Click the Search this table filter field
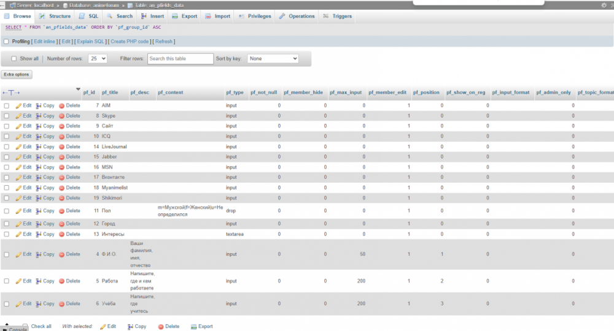Viewport: 614px width, 331px height. [180, 59]
